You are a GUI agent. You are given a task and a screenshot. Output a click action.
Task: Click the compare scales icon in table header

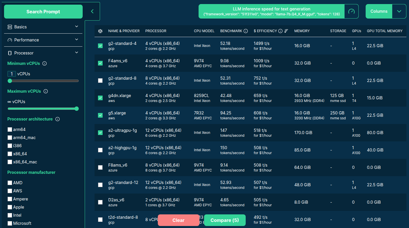coord(100,31)
